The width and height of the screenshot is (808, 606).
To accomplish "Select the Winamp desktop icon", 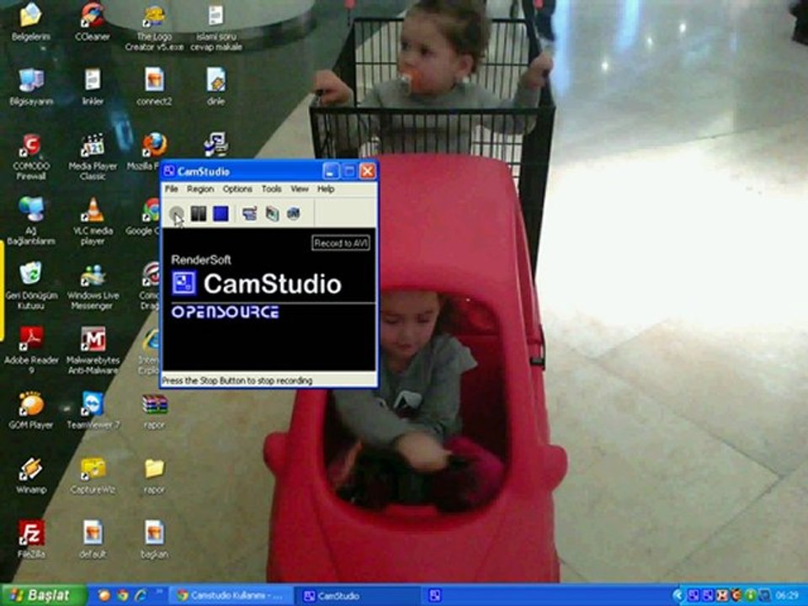I will tap(31, 475).
